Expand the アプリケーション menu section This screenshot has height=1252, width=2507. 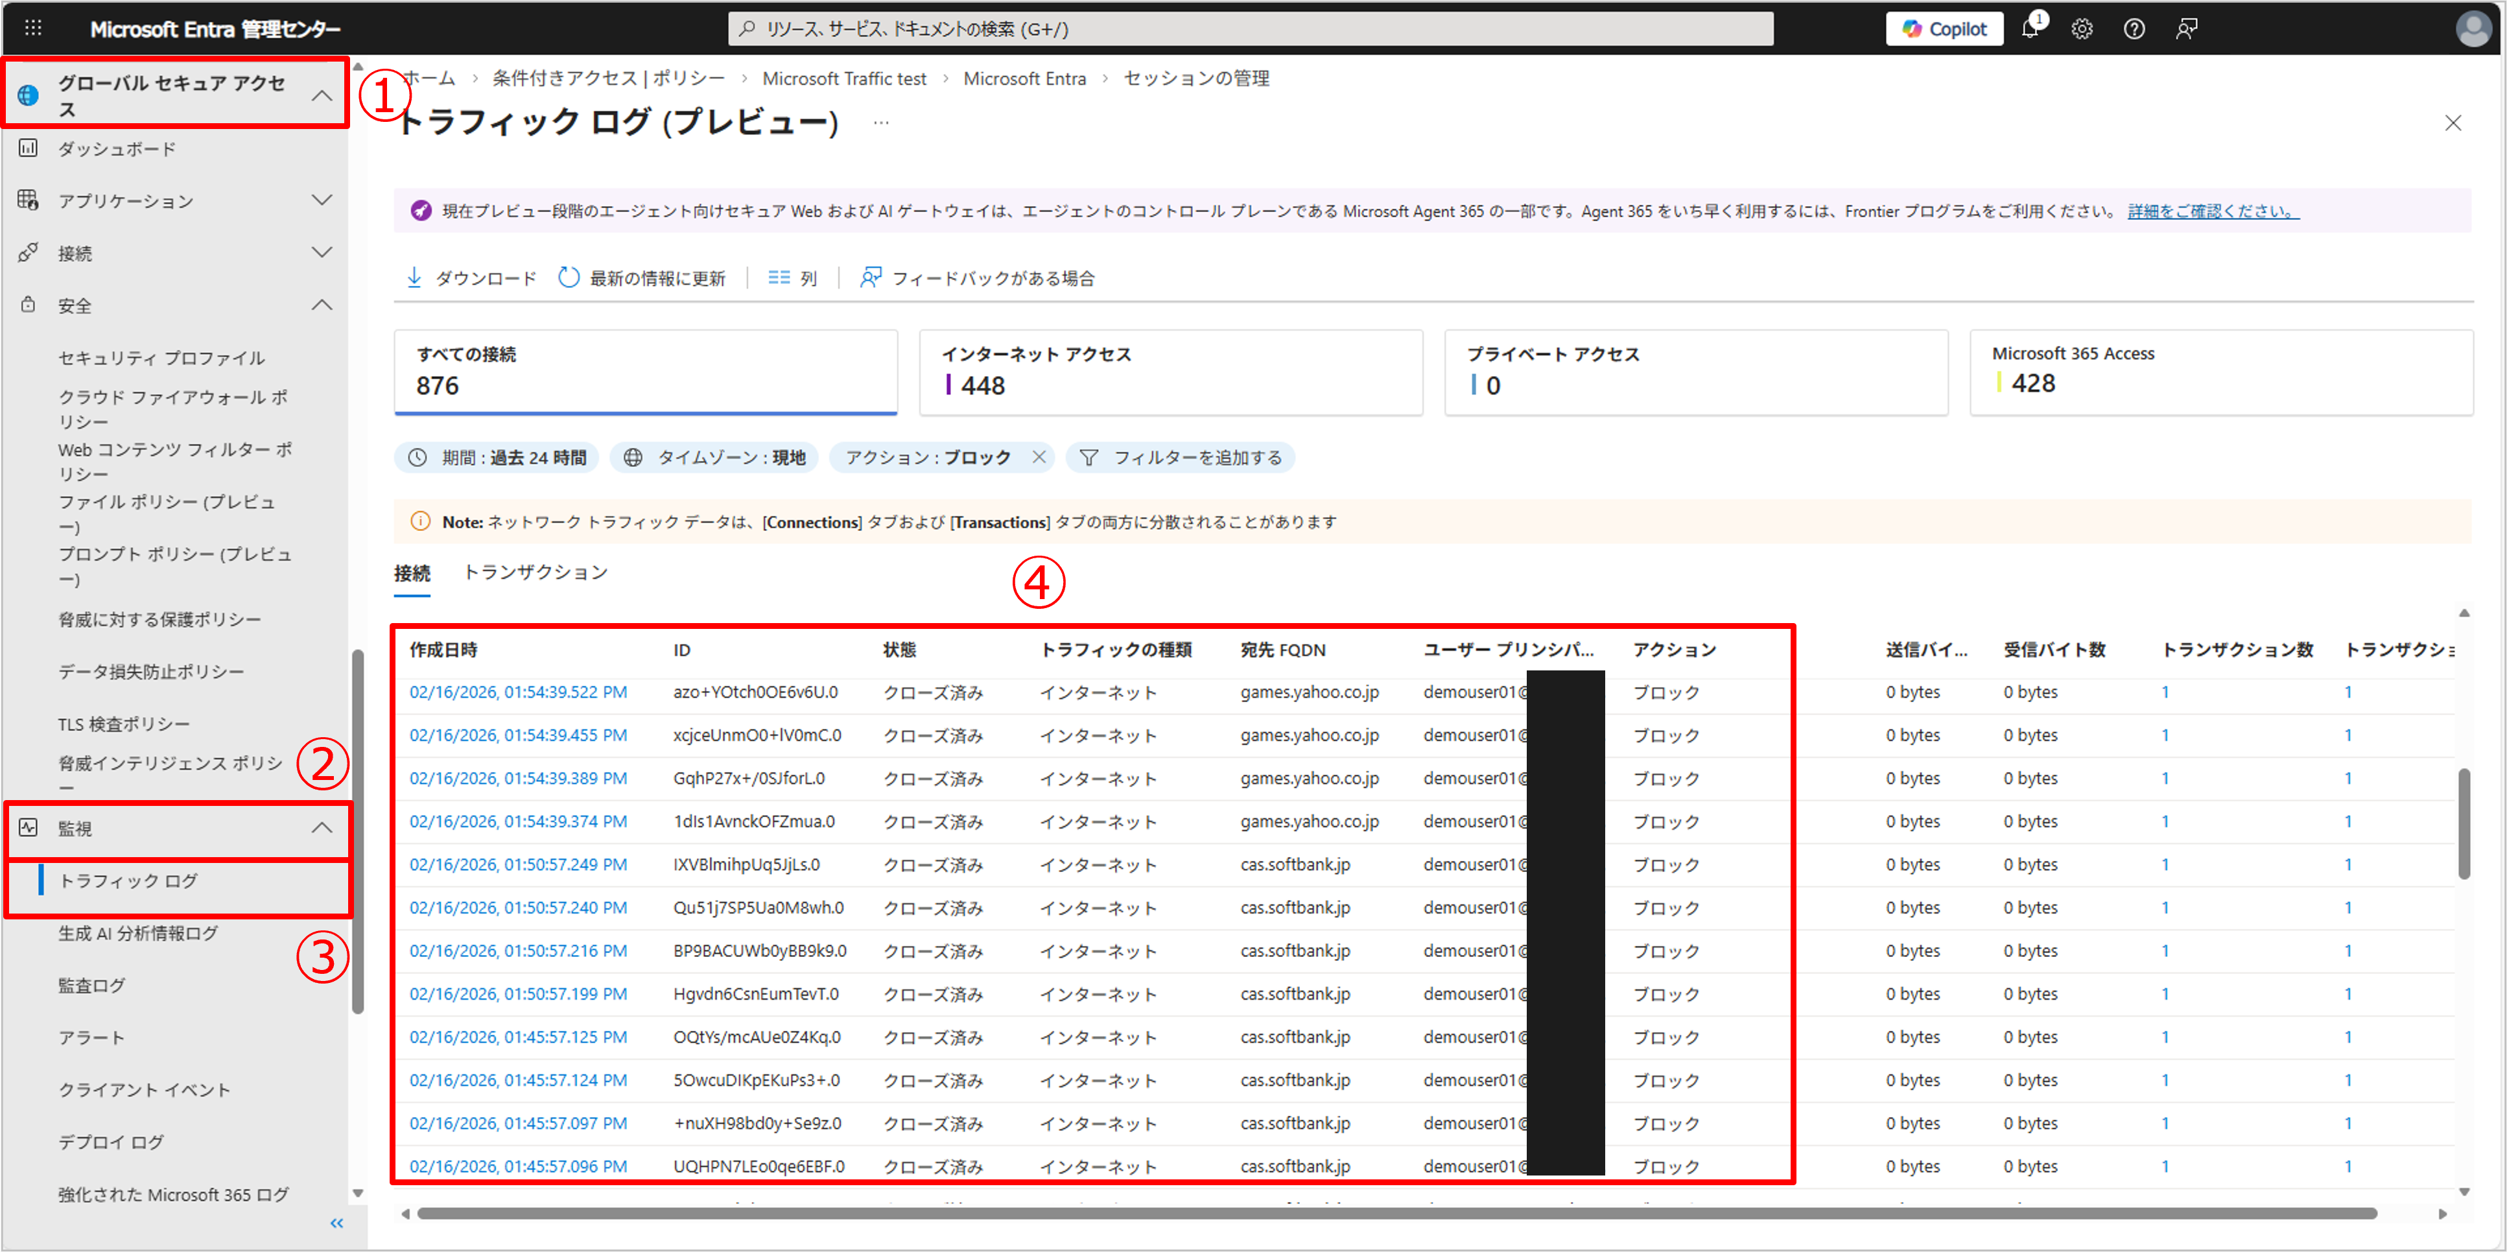pyautogui.click(x=321, y=200)
